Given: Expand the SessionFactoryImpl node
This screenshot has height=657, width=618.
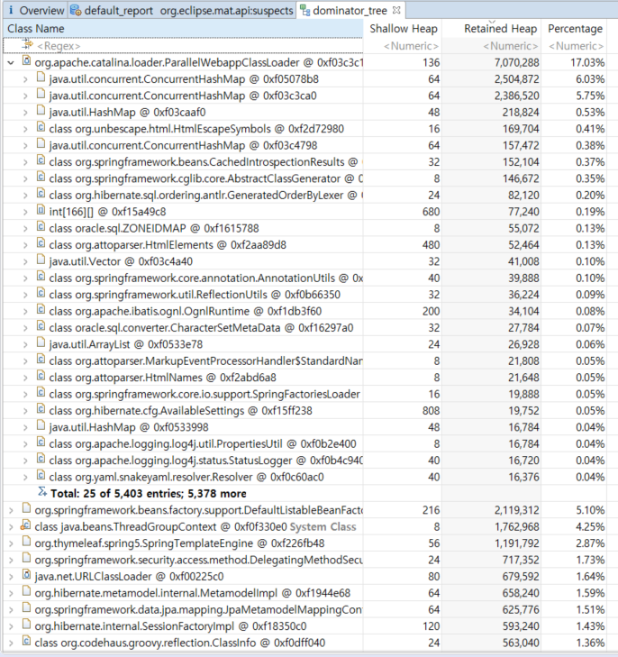Looking at the screenshot, I should point(11,626).
